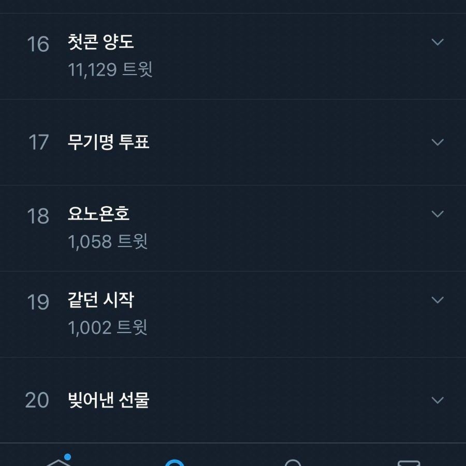Click the 1,058 트윗 count label

(x=108, y=241)
